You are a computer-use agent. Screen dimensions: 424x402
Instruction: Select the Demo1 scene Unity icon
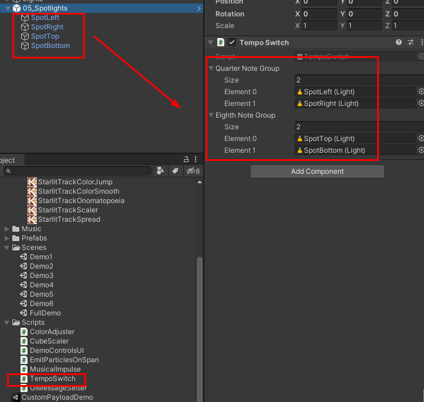point(24,257)
